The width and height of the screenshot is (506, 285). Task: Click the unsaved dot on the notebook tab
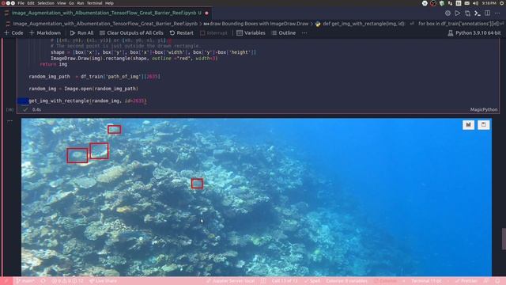(206, 13)
